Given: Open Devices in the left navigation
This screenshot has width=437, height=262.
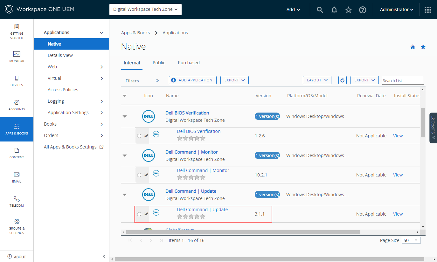Looking at the screenshot, I should point(17,81).
